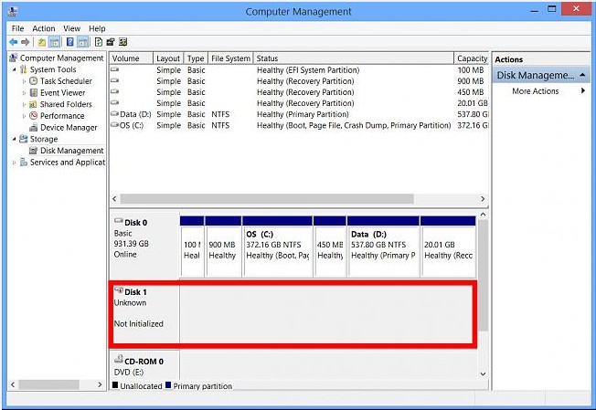The height and width of the screenshot is (410, 596).
Task: Expand the Shared Folders node arrow
Action: (x=24, y=104)
